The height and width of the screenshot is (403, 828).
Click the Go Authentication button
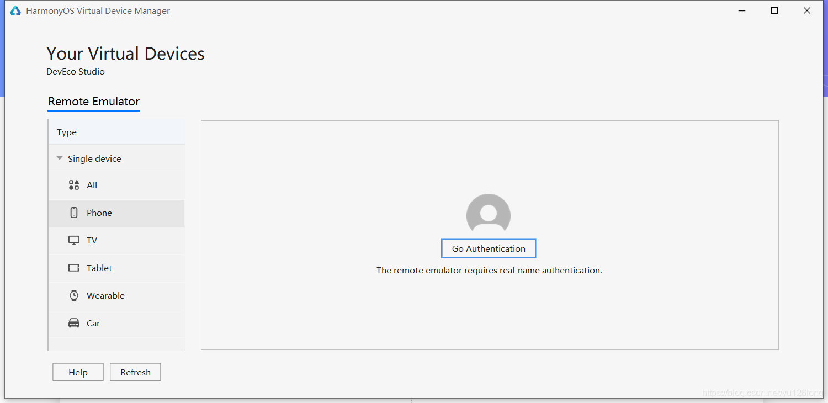(x=489, y=248)
